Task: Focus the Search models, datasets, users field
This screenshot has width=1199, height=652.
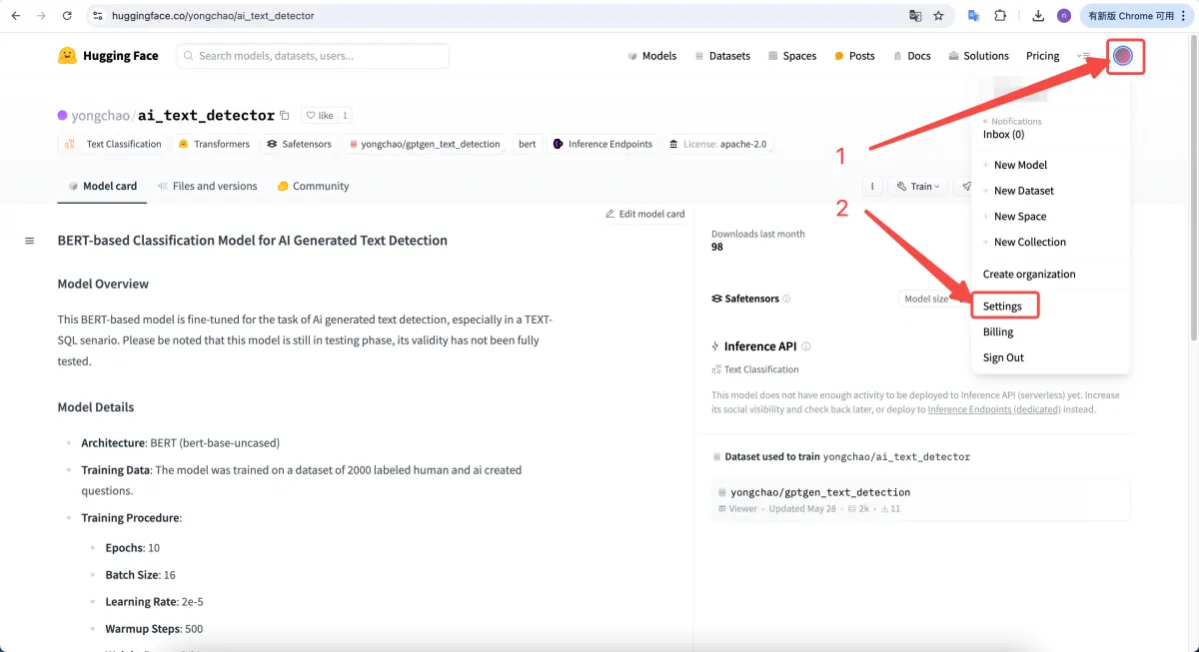Action: point(313,56)
